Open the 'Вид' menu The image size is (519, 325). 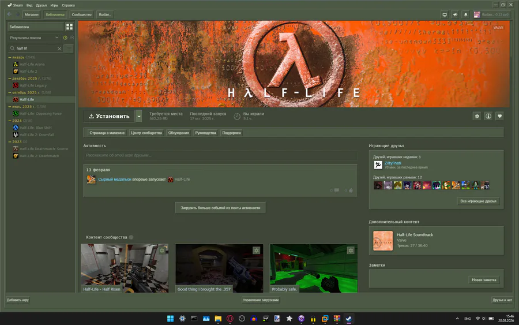(29, 5)
